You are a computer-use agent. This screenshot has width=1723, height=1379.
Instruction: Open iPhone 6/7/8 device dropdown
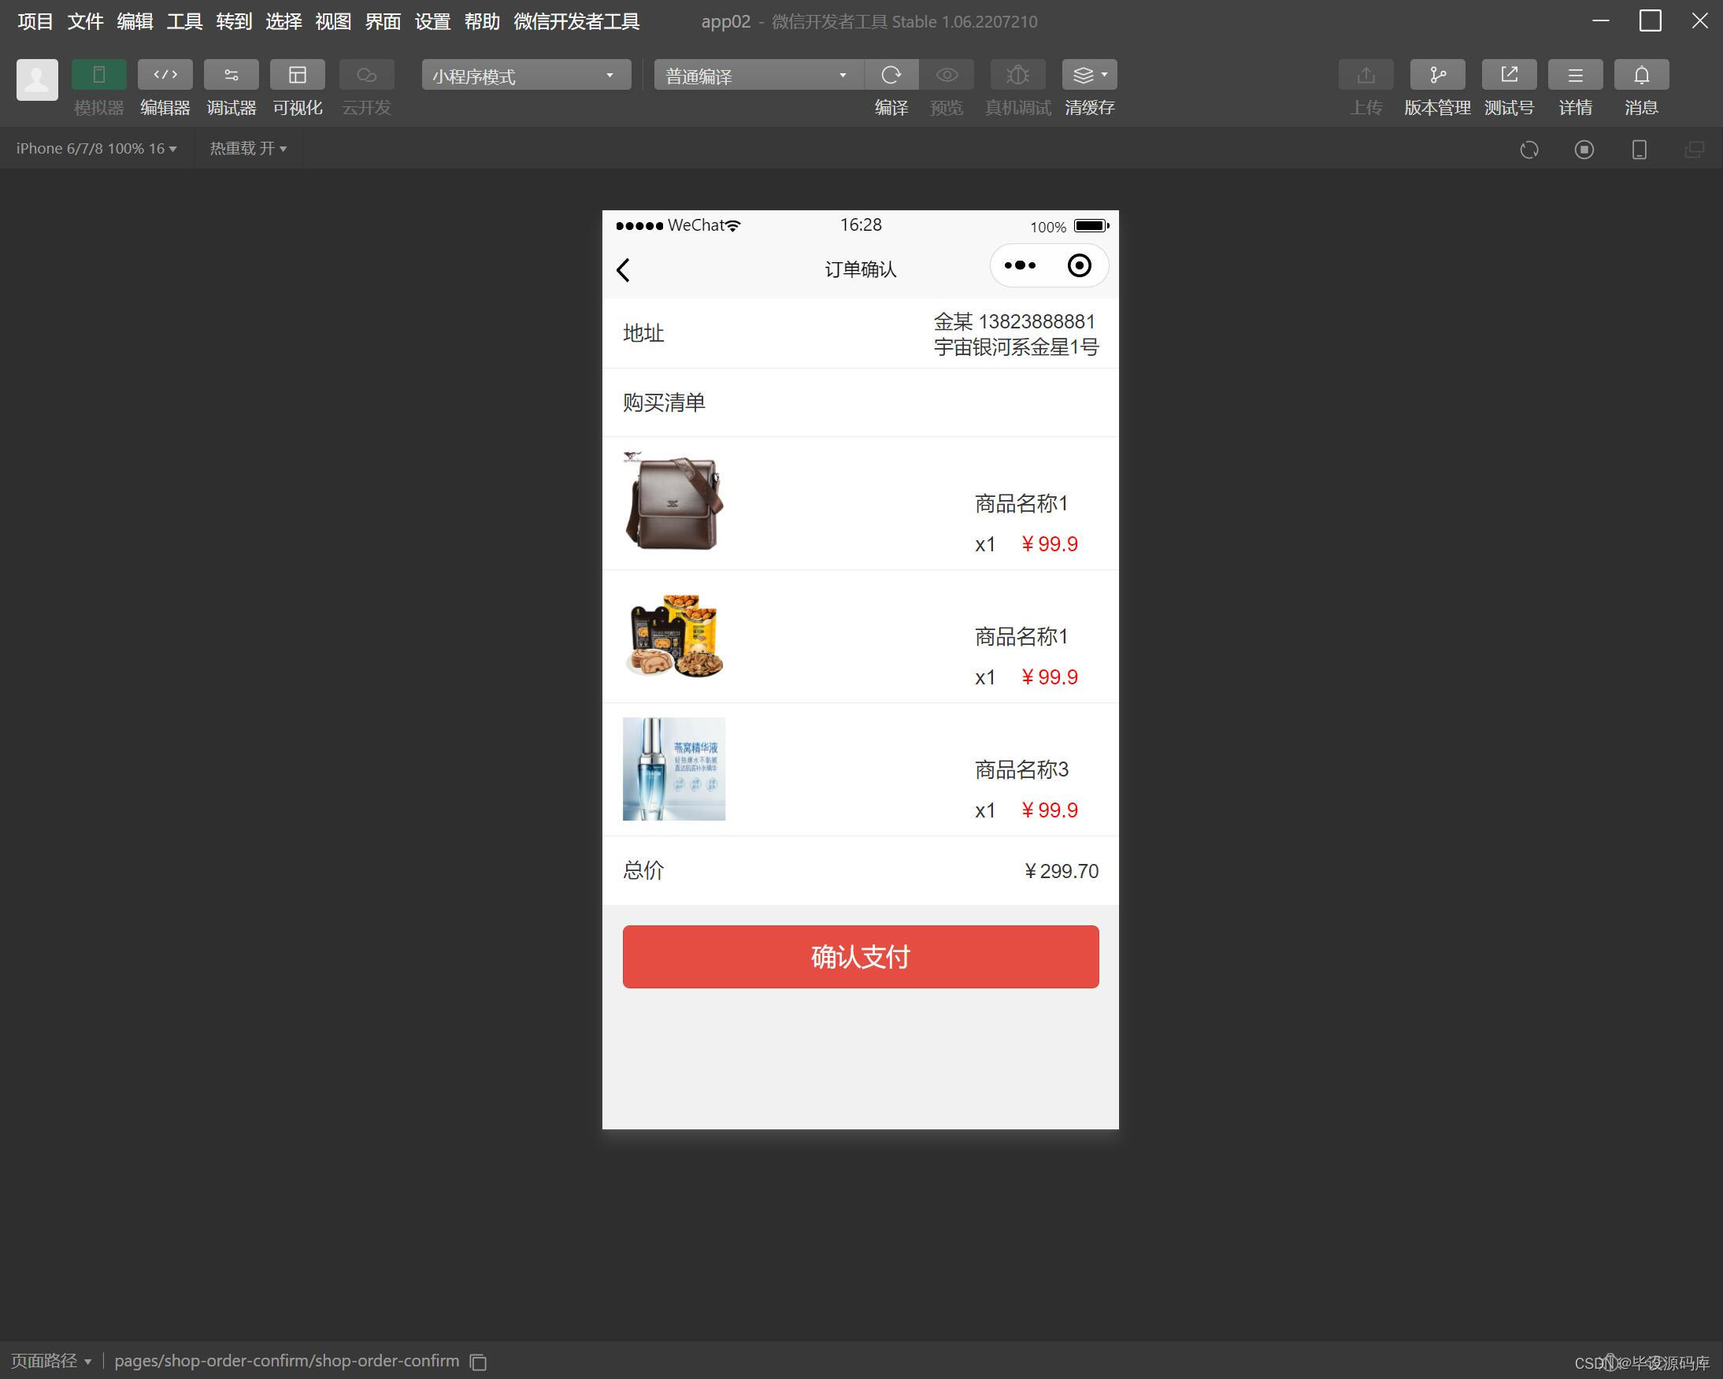pyautogui.click(x=97, y=149)
